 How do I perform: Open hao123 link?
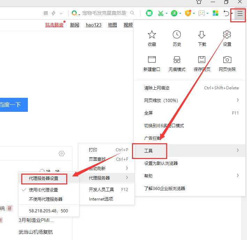pyautogui.click(x=94, y=25)
